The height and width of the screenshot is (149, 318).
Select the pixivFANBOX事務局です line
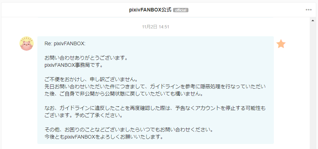pos(74,65)
